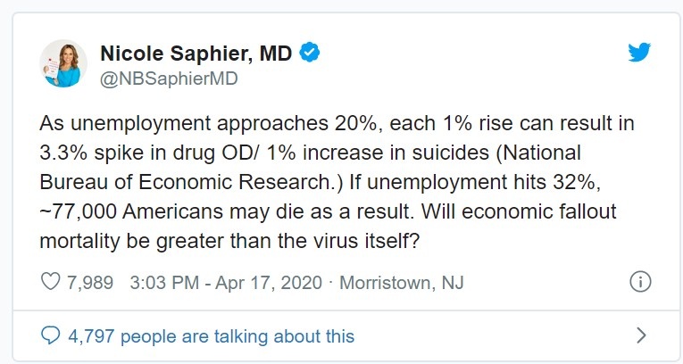Click the Morristown, NJ location

[402, 282]
